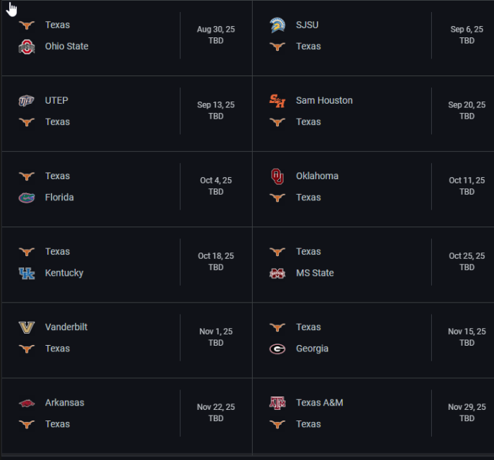Select the Kentucky UK logo
The image size is (494, 460).
27,273
